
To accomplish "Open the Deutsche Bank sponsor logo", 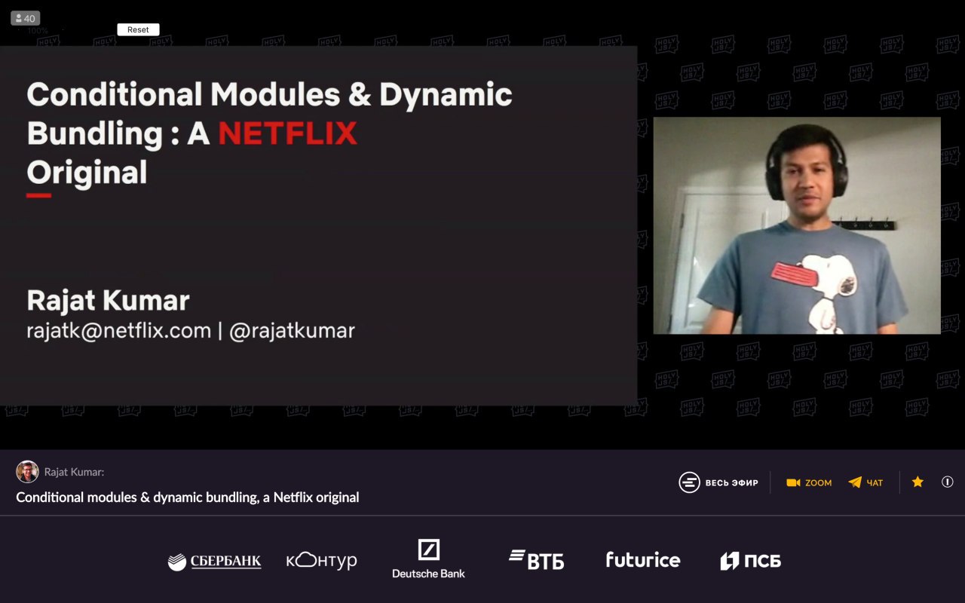I will pyautogui.click(x=428, y=559).
